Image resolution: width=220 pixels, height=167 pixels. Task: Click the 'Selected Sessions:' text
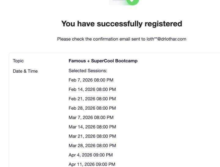[88, 71]
